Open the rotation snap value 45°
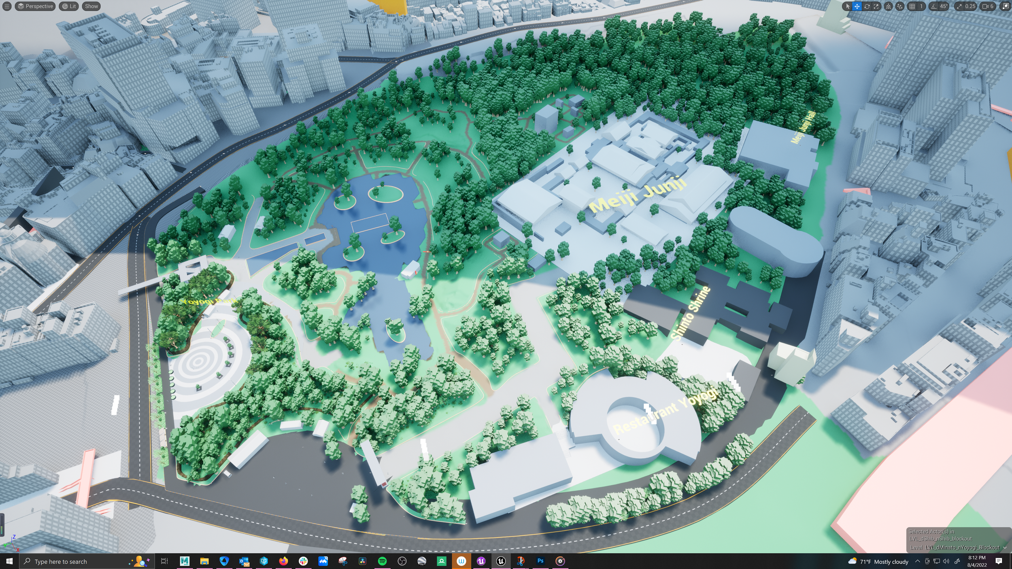This screenshot has height=569, width=1012. pos(944,6)
